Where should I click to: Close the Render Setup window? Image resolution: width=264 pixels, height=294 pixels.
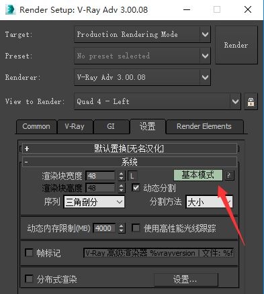point(248,9)
